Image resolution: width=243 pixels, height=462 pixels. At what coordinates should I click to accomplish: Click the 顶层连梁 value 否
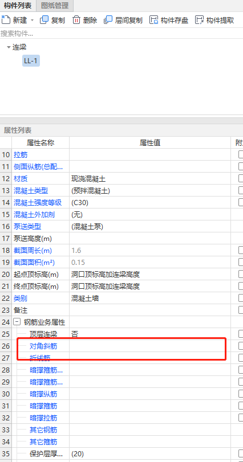tap(75, 334)
